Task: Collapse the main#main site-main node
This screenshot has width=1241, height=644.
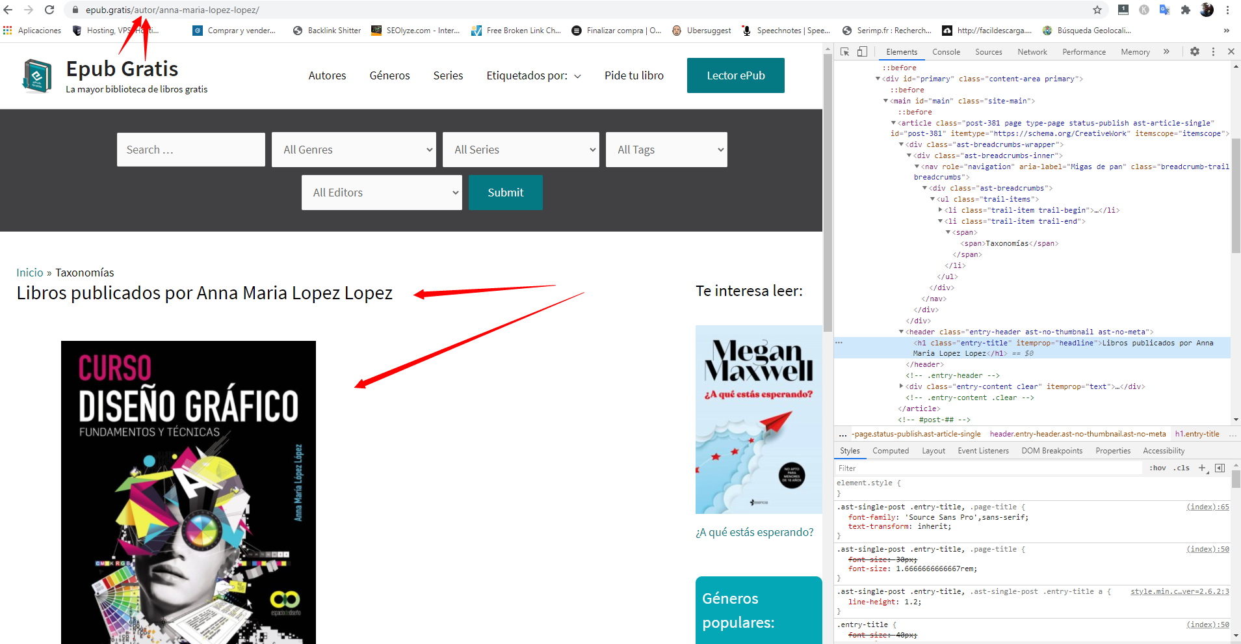Action: coord(885,101)
